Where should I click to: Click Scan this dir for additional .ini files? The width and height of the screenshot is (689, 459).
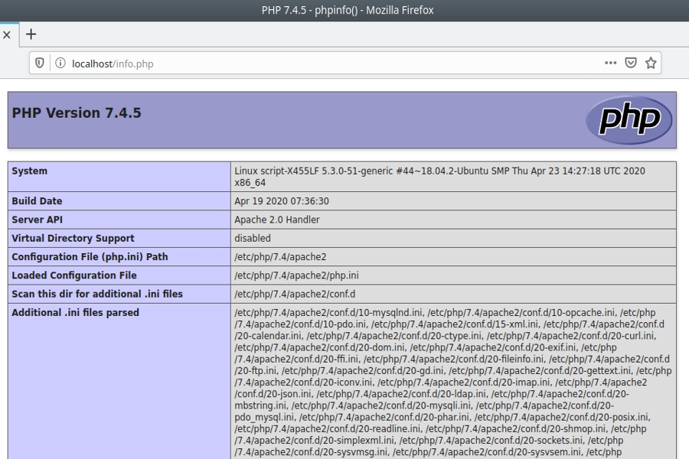[x=96, y=294]
